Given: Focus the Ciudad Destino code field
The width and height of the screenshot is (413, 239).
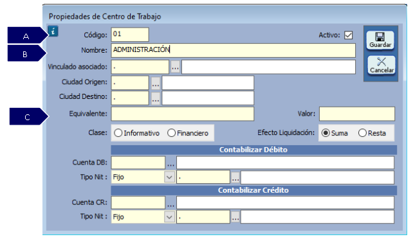Looking at the screenshot, I should tap(130, 98).
